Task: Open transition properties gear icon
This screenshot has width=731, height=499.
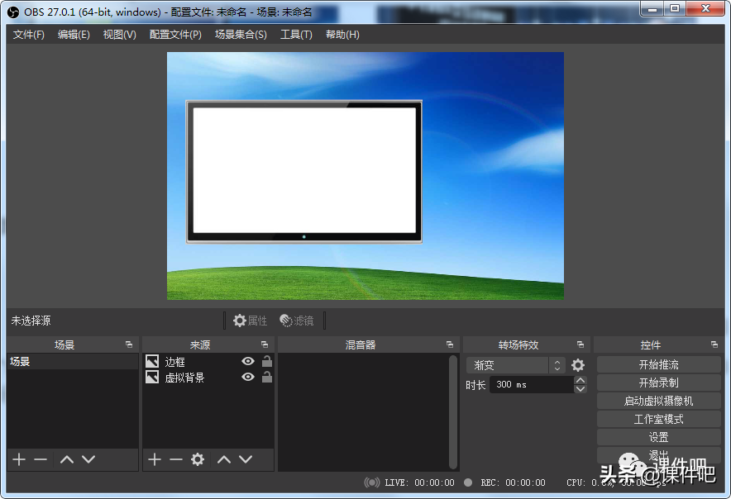Action: pos(578,365)
